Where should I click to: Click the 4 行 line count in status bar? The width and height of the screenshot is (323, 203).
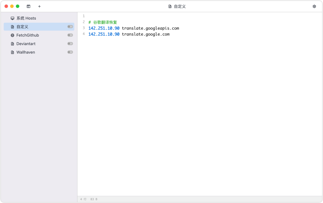[83, 199]
